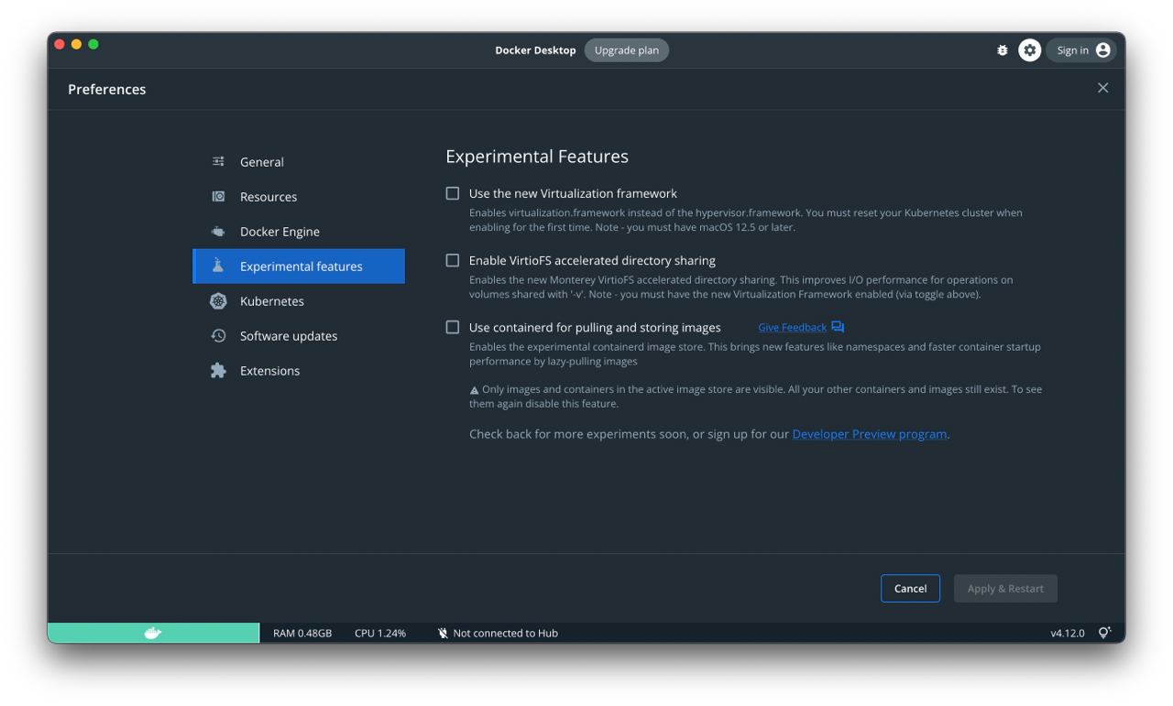Check Use containerd for pulling images

pos(453,327)
